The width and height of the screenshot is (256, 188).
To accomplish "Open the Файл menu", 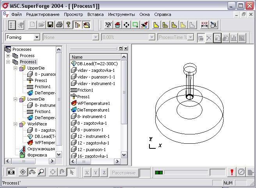I will click(x=16, y=14).
